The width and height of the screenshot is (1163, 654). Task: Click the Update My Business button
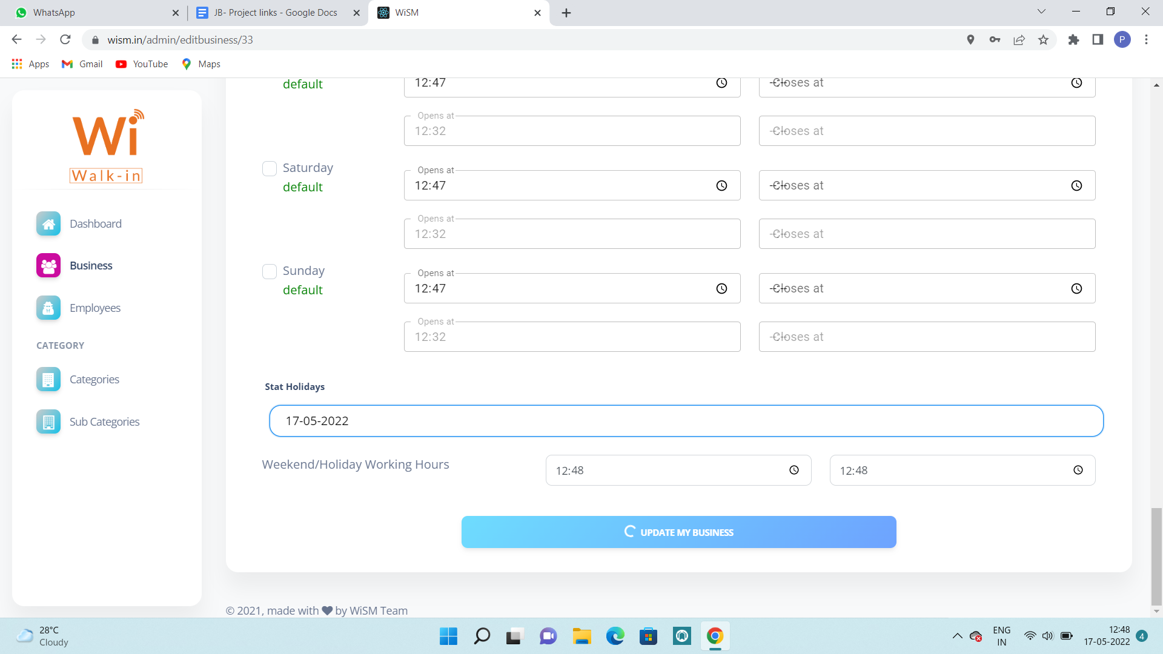click(x=678, y=532)
